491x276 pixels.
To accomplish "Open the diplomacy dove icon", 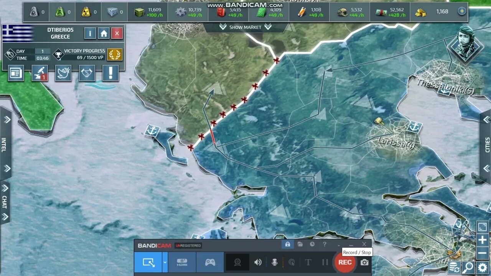I will click(63, 73).
